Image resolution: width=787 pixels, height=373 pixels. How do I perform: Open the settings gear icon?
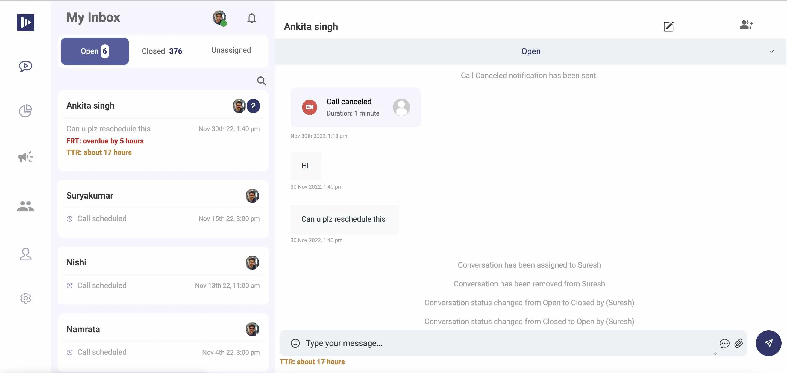pos(26,298)
